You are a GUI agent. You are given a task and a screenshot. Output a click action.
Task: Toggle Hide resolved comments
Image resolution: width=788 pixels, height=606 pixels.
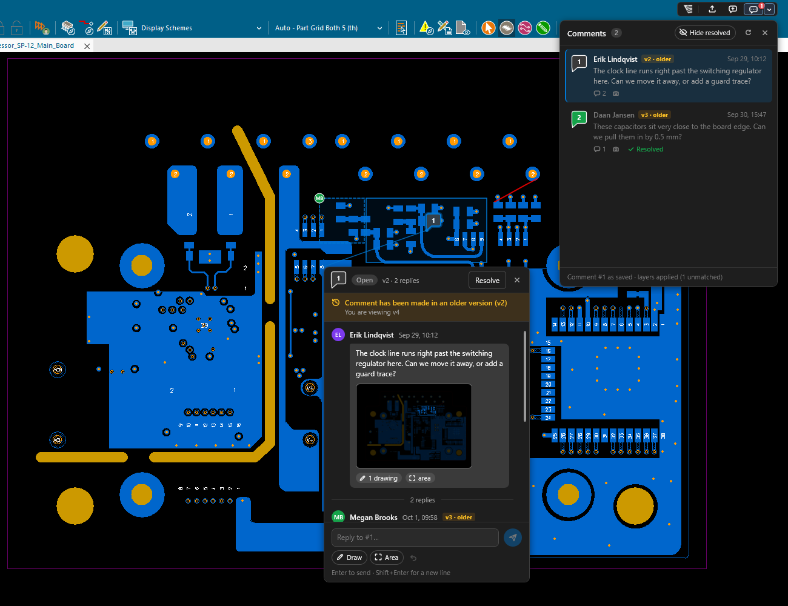click(705, 33)
